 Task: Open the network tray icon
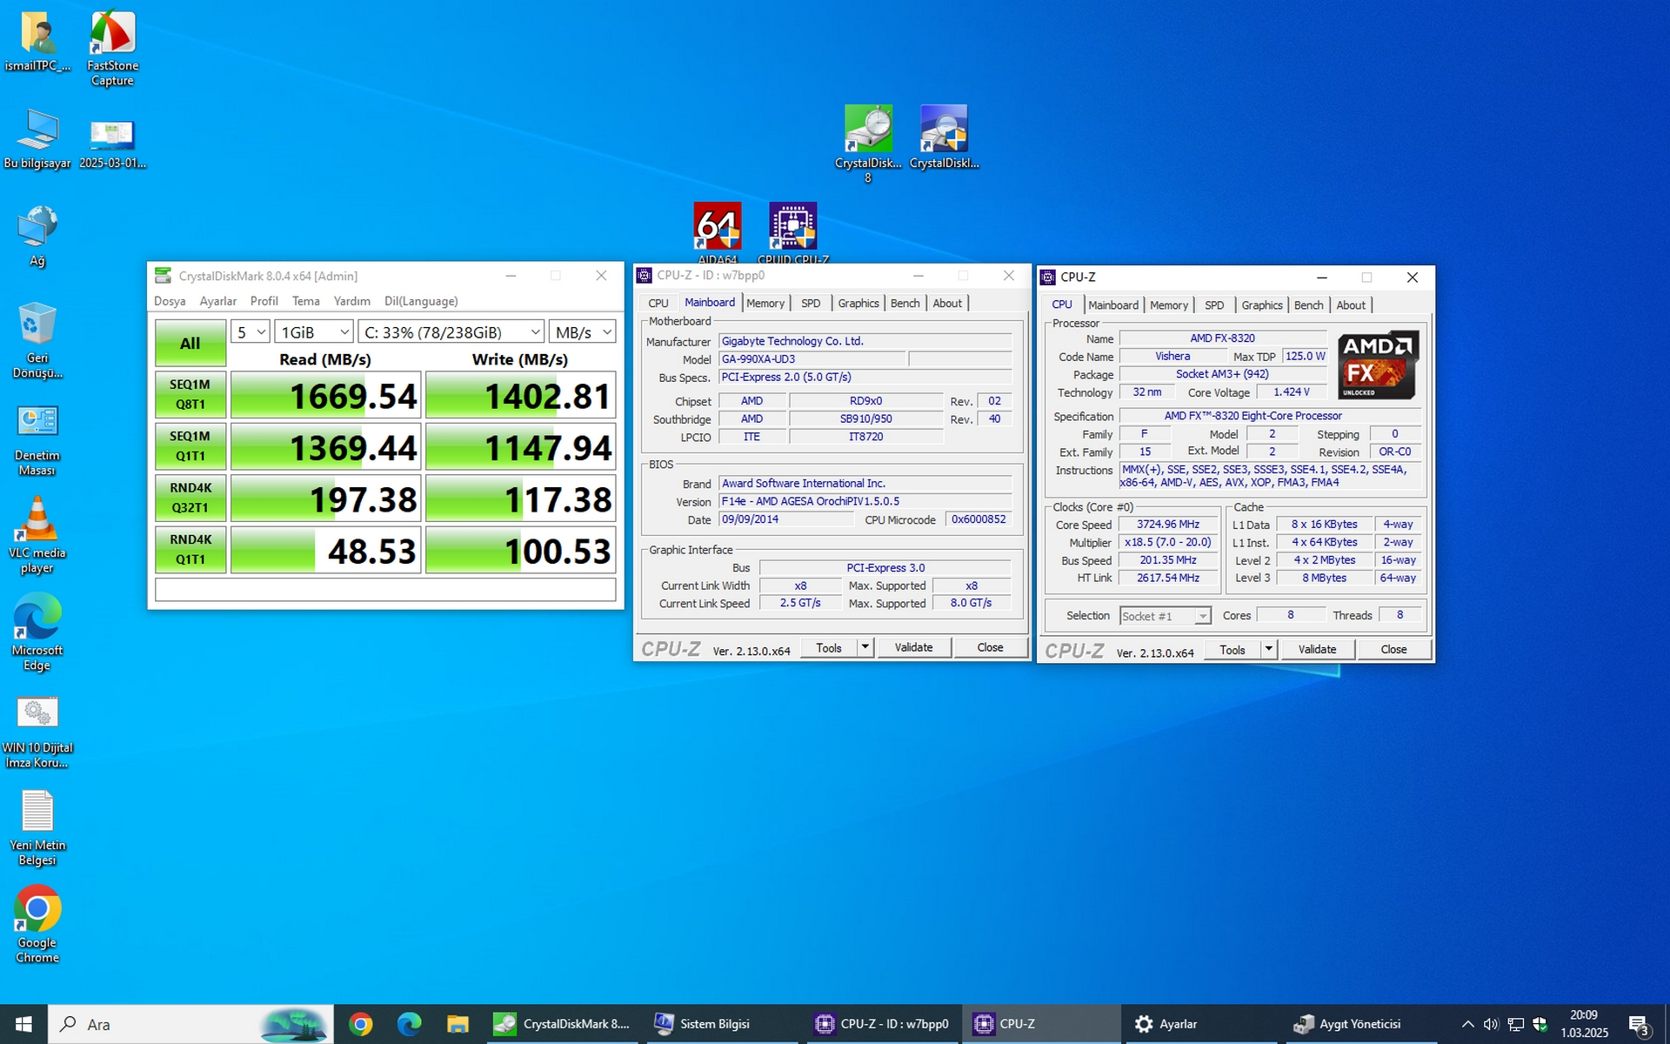1515,1024
